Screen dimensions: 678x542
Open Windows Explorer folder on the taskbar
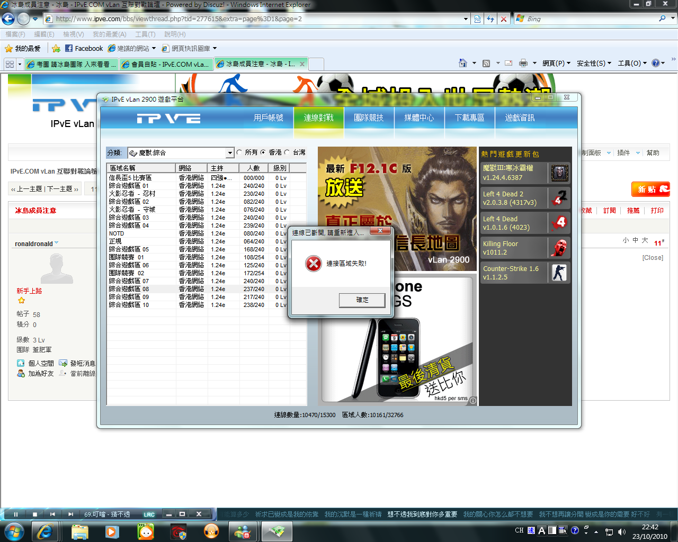(x=79, y=531)
